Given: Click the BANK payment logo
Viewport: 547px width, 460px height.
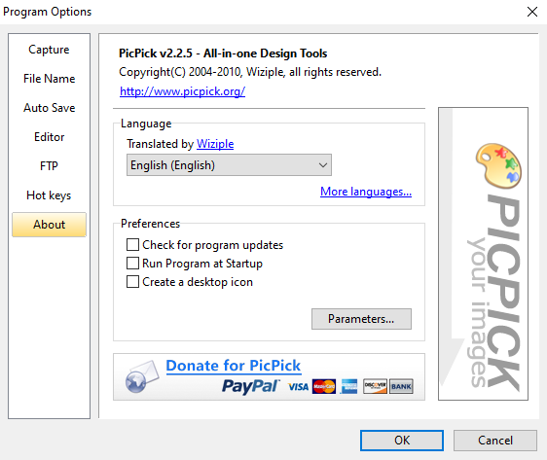Looking at the screenshot, I should 401,386.
